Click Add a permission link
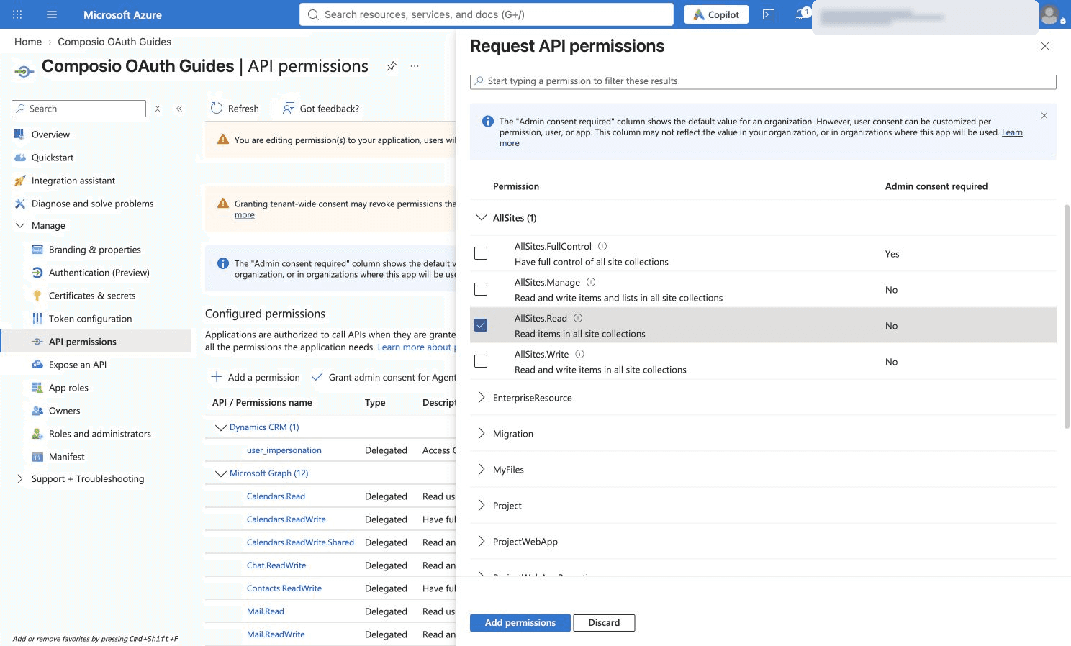 pos(256,377)
